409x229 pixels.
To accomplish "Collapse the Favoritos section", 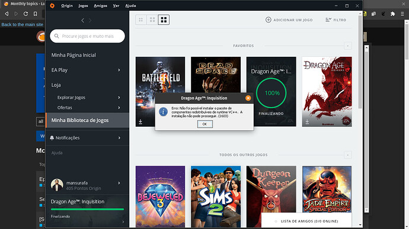I will coord(348,46).
